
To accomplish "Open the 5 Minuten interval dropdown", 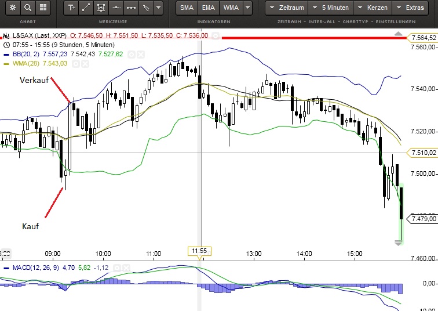I will (331, 8).
